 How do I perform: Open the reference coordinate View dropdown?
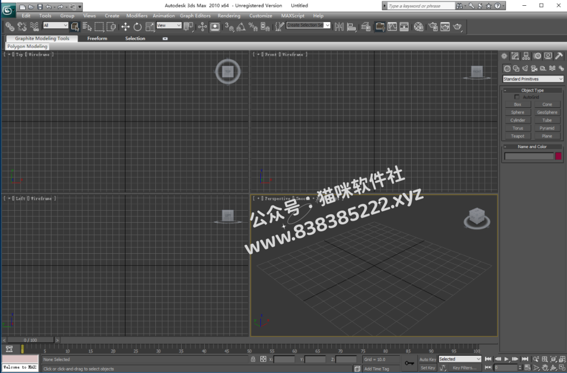[x=169, y=25]
